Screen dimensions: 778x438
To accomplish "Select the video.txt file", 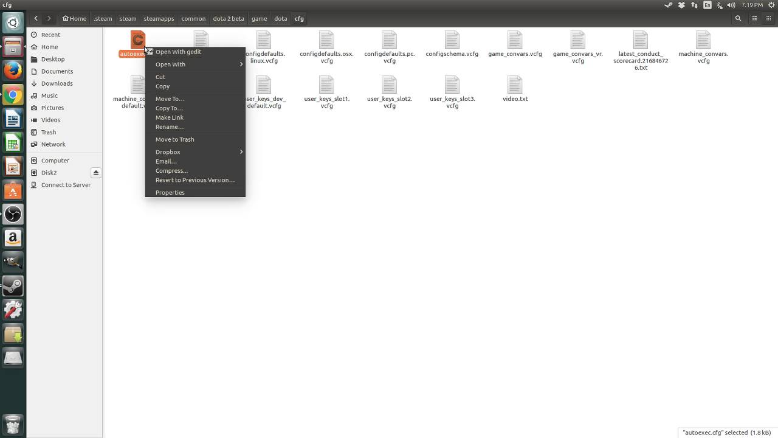I will [x=515, y=89].
